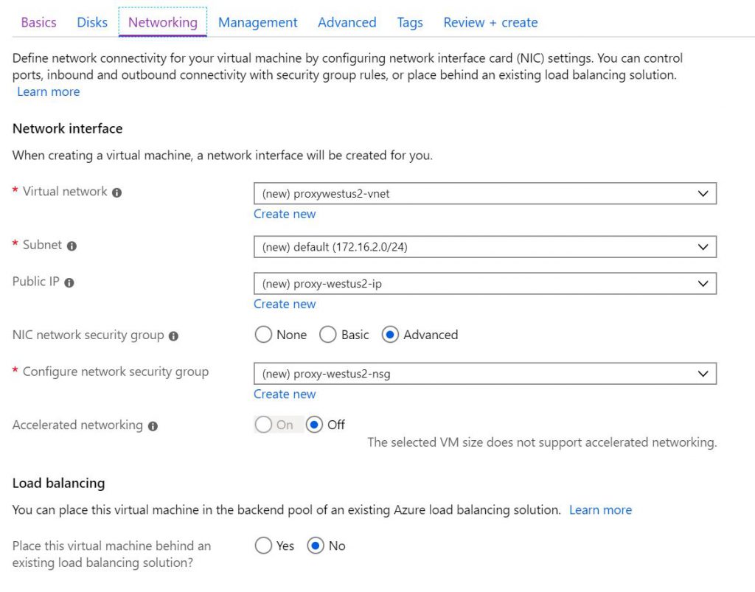
Task: Select Advanced NIC network security group
Action: (x=390, y=335)
